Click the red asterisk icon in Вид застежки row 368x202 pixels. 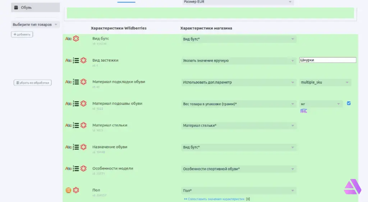click(83, 60)
